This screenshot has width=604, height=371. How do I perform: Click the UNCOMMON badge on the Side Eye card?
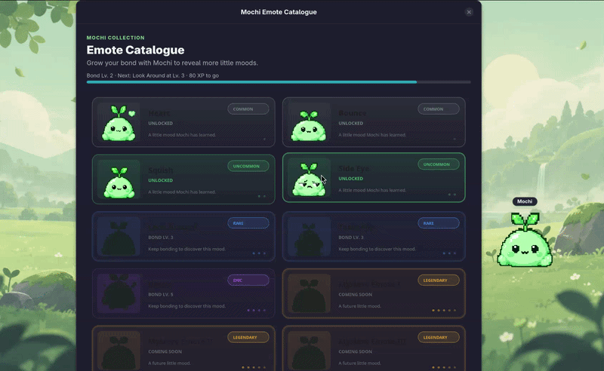pyautogui.click(x=439, y=164)
